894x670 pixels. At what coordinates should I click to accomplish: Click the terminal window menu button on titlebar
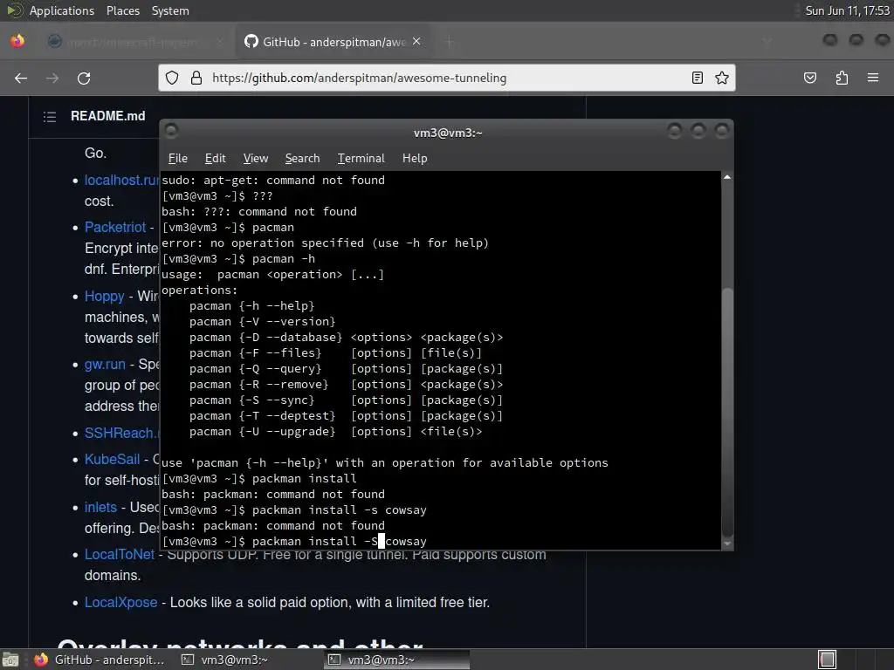pos(171,131)
